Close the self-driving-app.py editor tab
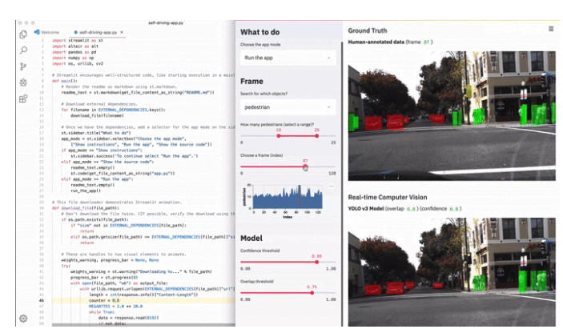This screenshot has width=563, height=333. 122,32
